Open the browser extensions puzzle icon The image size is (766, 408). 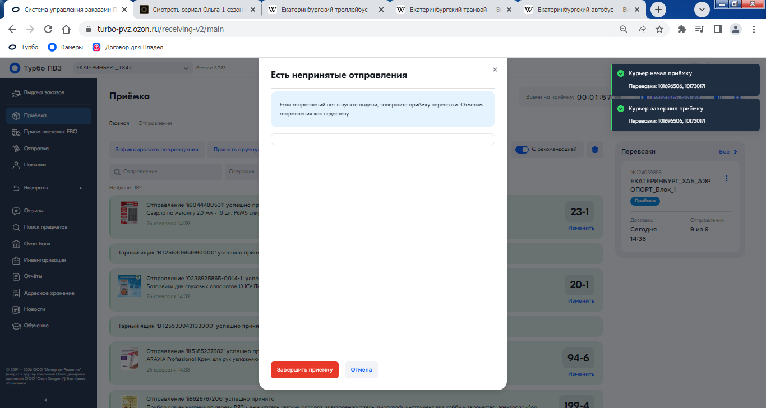tap(682, 29)
